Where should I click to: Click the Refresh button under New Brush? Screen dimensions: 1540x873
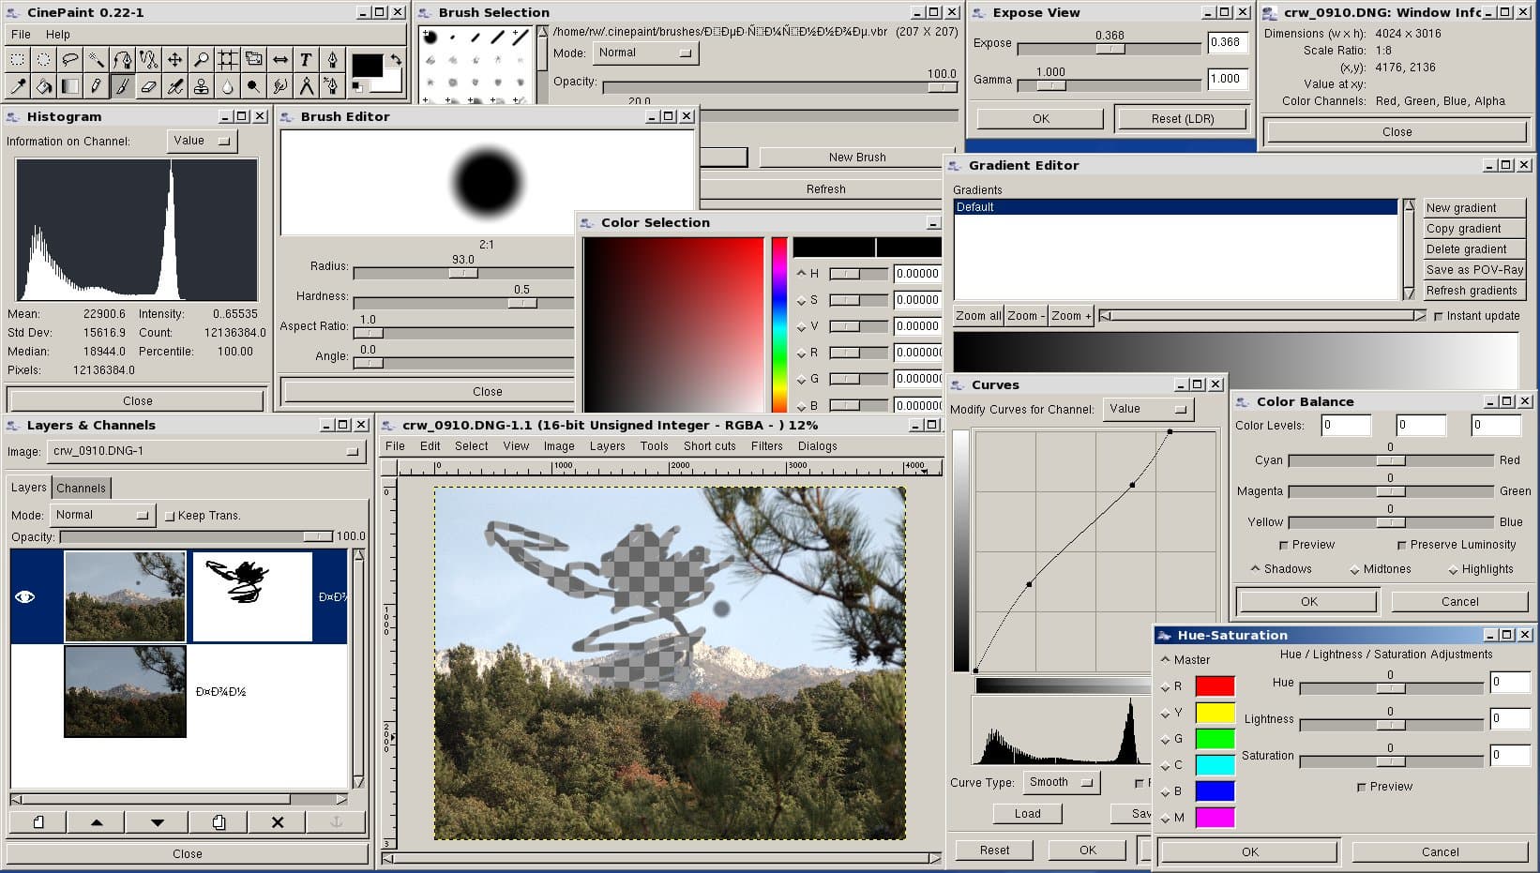pos(825,189)
